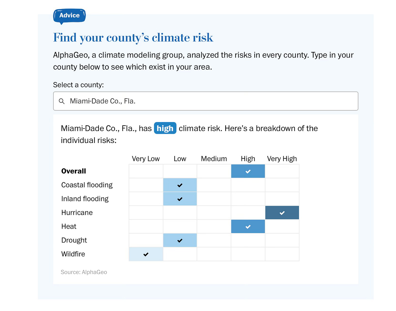Click the Advice speech bubble badge
396x311 pixels.
click(69, 16)
